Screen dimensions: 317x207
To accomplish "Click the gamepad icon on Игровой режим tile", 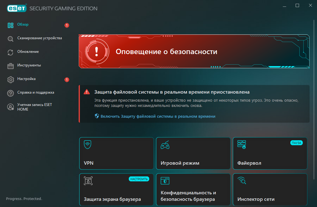I will point(165,145).
